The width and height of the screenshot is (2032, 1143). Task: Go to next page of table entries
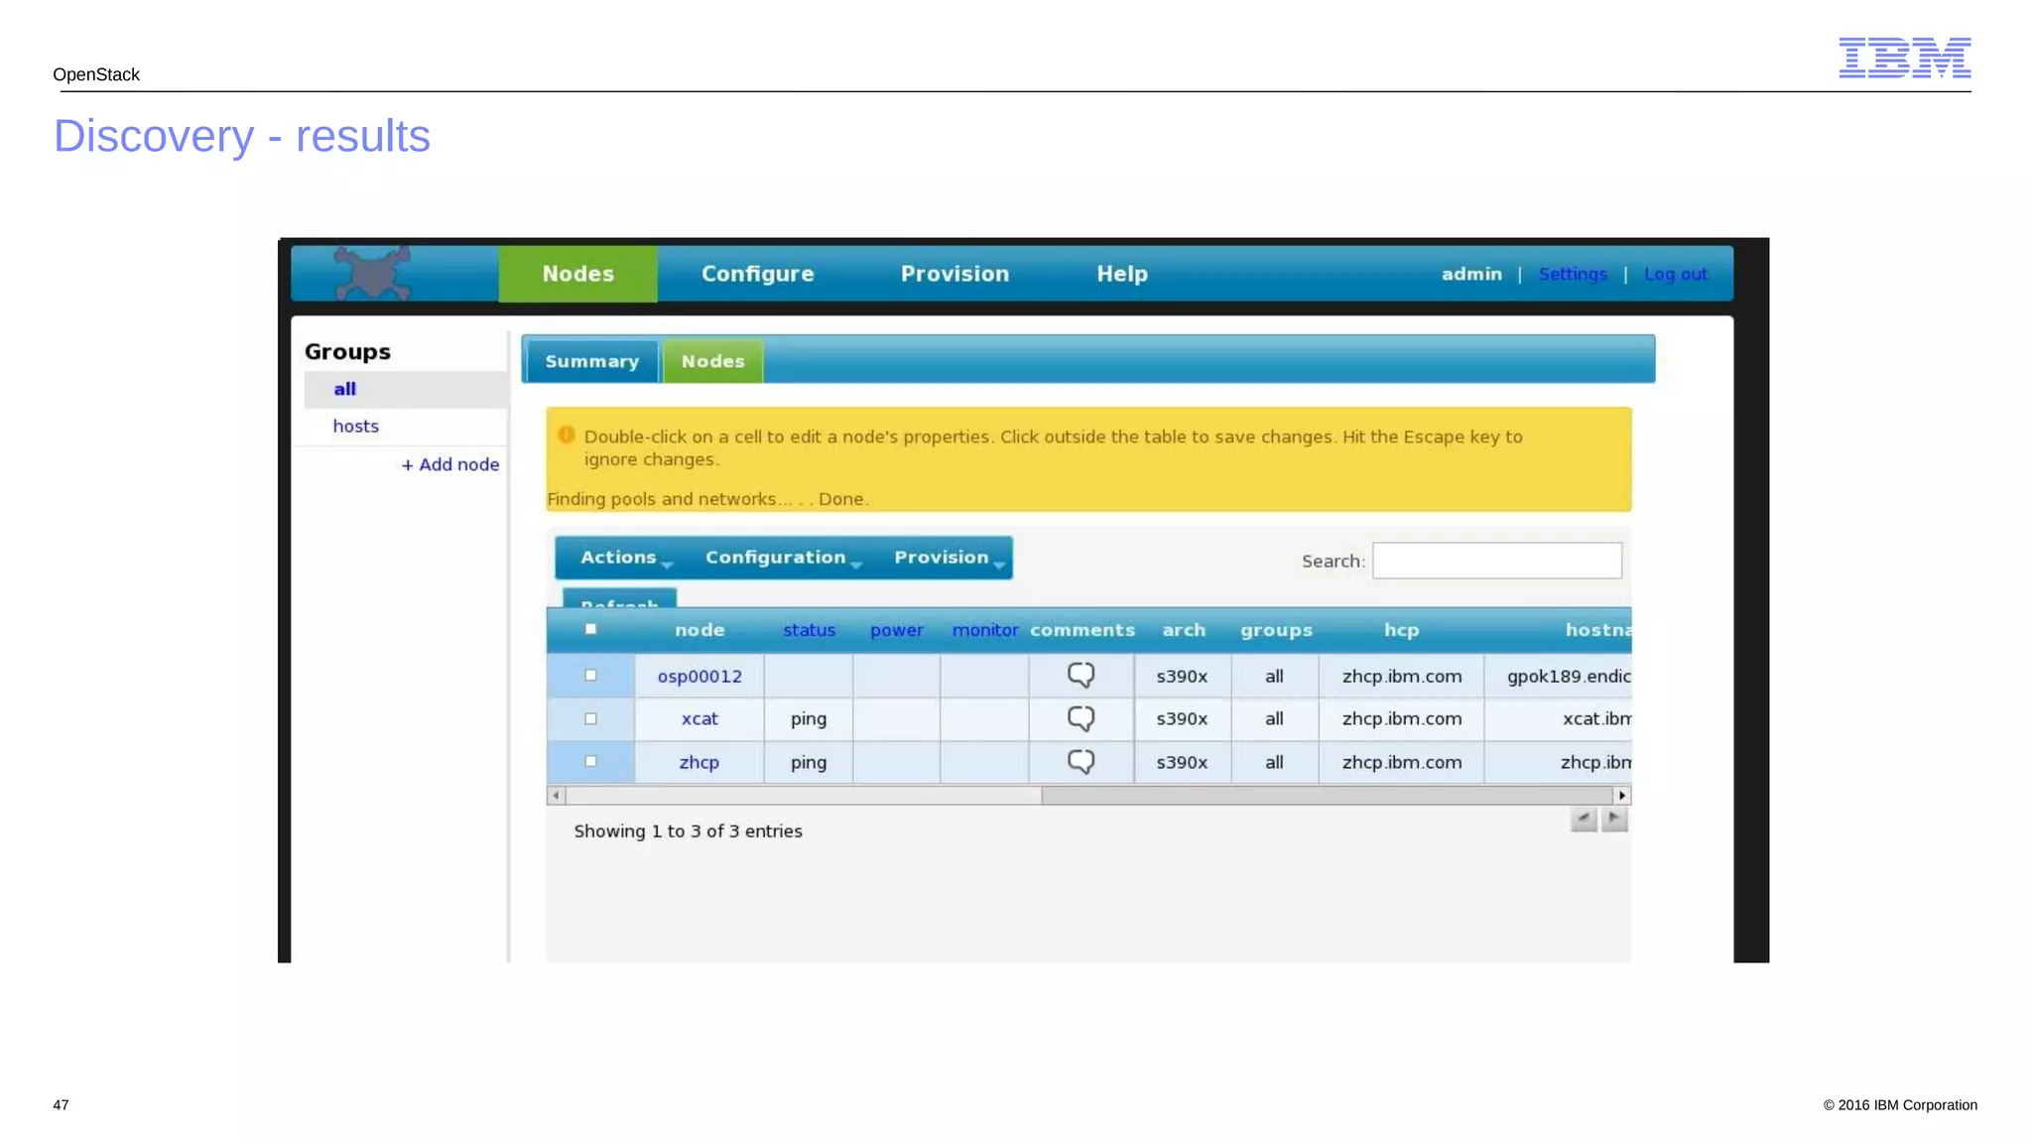(1614, 820)
